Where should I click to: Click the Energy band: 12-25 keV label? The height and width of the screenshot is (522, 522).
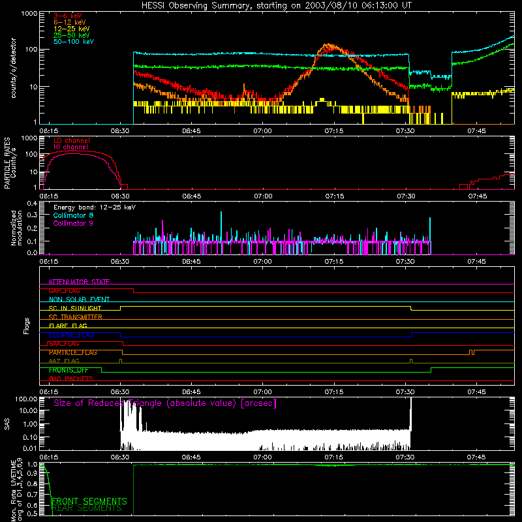point(95,207)
